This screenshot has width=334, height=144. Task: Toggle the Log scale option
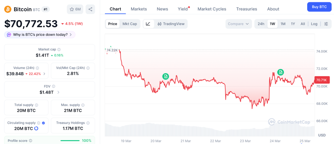tap(314, 24)
